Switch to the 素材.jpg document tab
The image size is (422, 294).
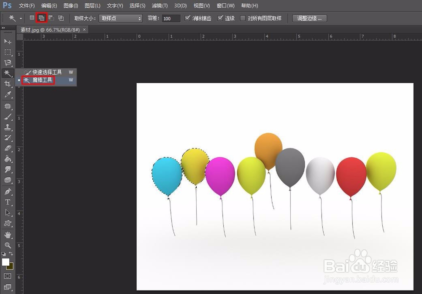coord(50,30)
